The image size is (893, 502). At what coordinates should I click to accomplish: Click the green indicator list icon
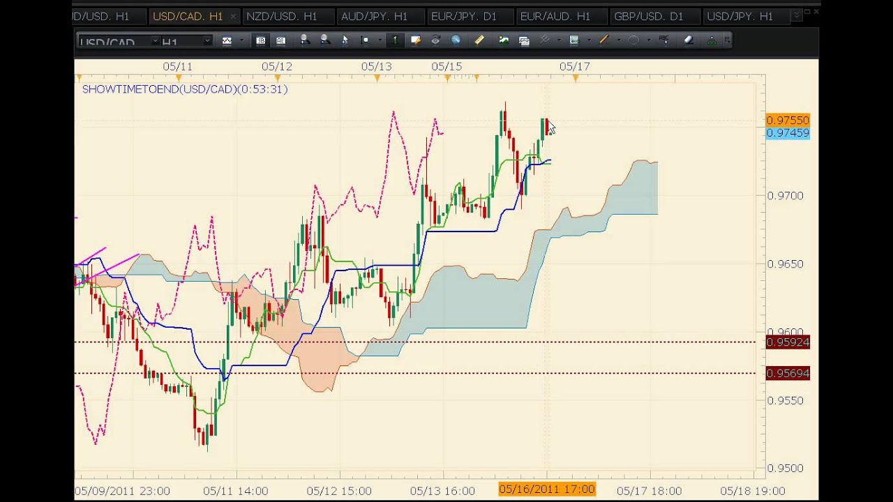click(x=574, y=40)
